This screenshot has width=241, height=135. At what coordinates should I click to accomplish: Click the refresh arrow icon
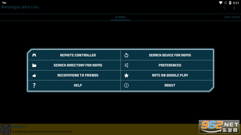coord(126,55)
